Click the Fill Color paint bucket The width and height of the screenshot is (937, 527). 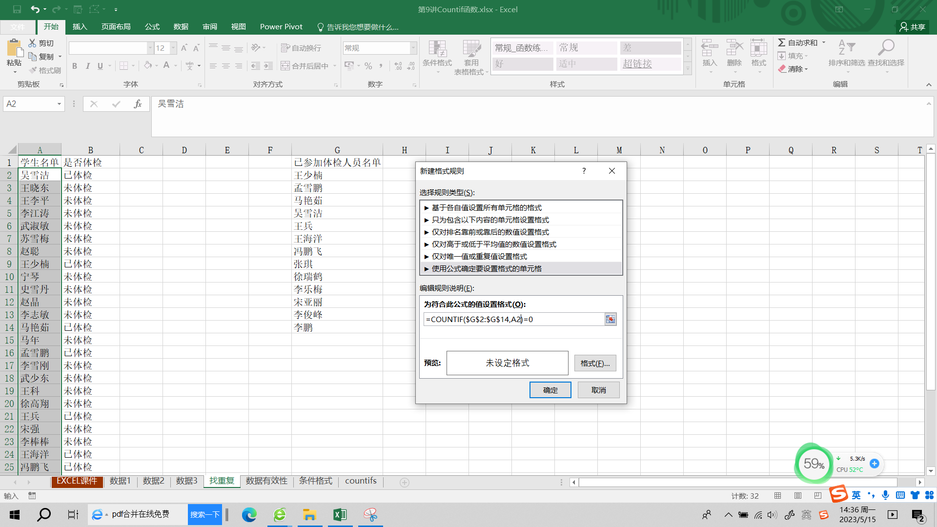coord(147,66)
